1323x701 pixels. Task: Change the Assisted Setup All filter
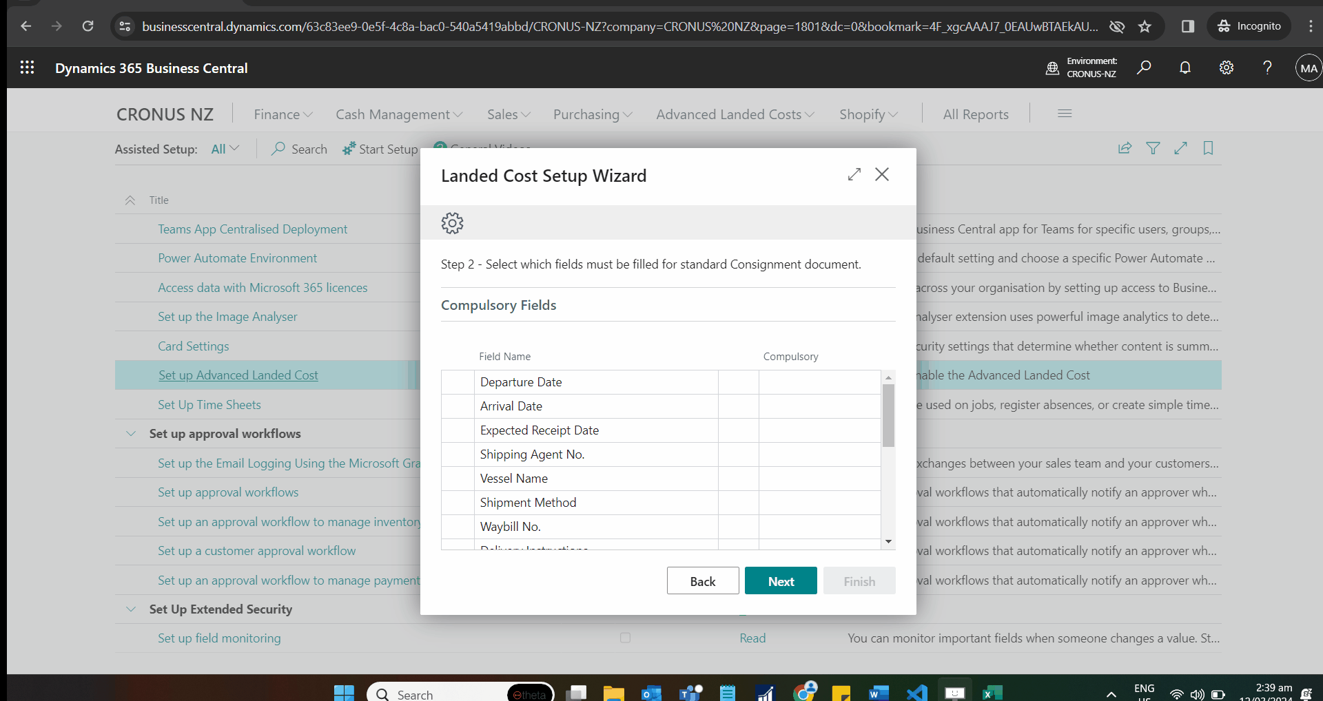pyautogui.click(x=225, y=149)
